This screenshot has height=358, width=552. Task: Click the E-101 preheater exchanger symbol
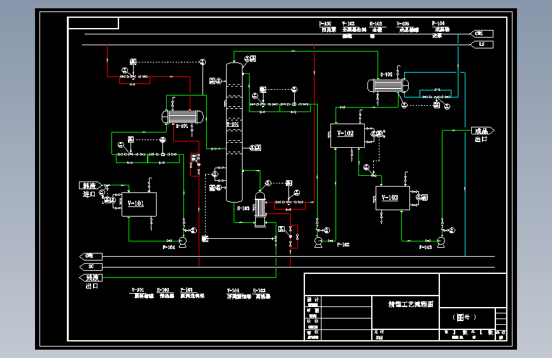tap(182, 117)
